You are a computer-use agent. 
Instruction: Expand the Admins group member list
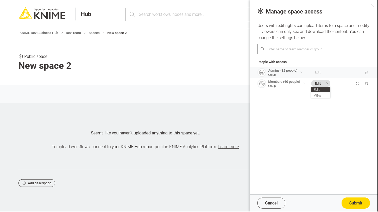tap(302, 72)
